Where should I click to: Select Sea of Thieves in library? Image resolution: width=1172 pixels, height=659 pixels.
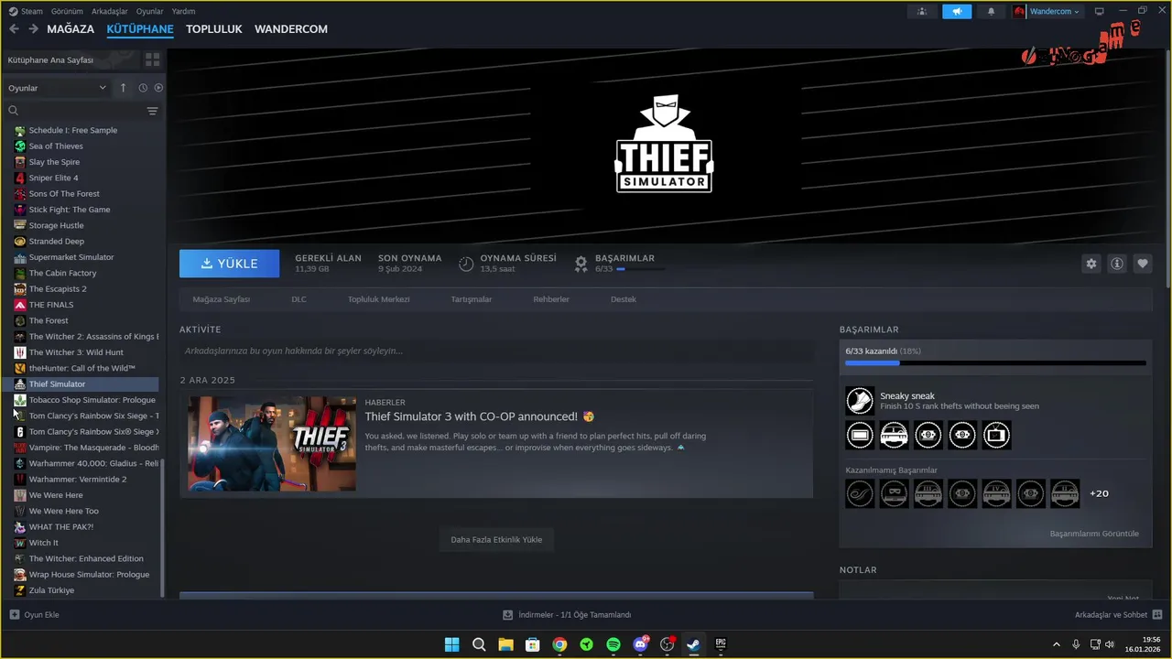tap(56, 146)
